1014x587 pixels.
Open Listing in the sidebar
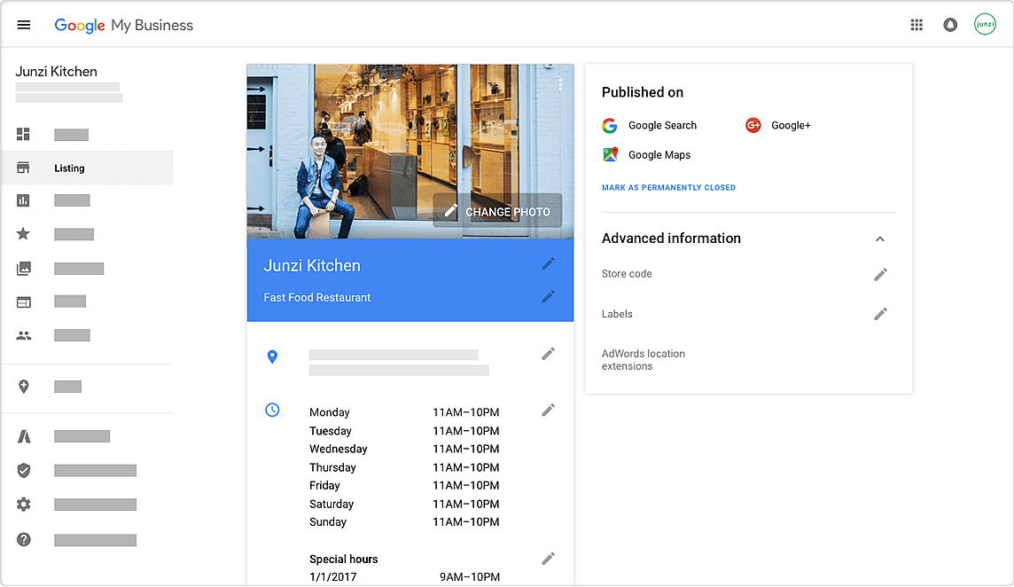coord(87,168)
